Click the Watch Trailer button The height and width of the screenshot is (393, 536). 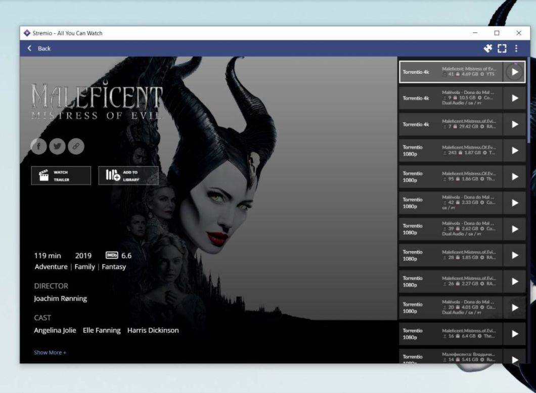61,175
